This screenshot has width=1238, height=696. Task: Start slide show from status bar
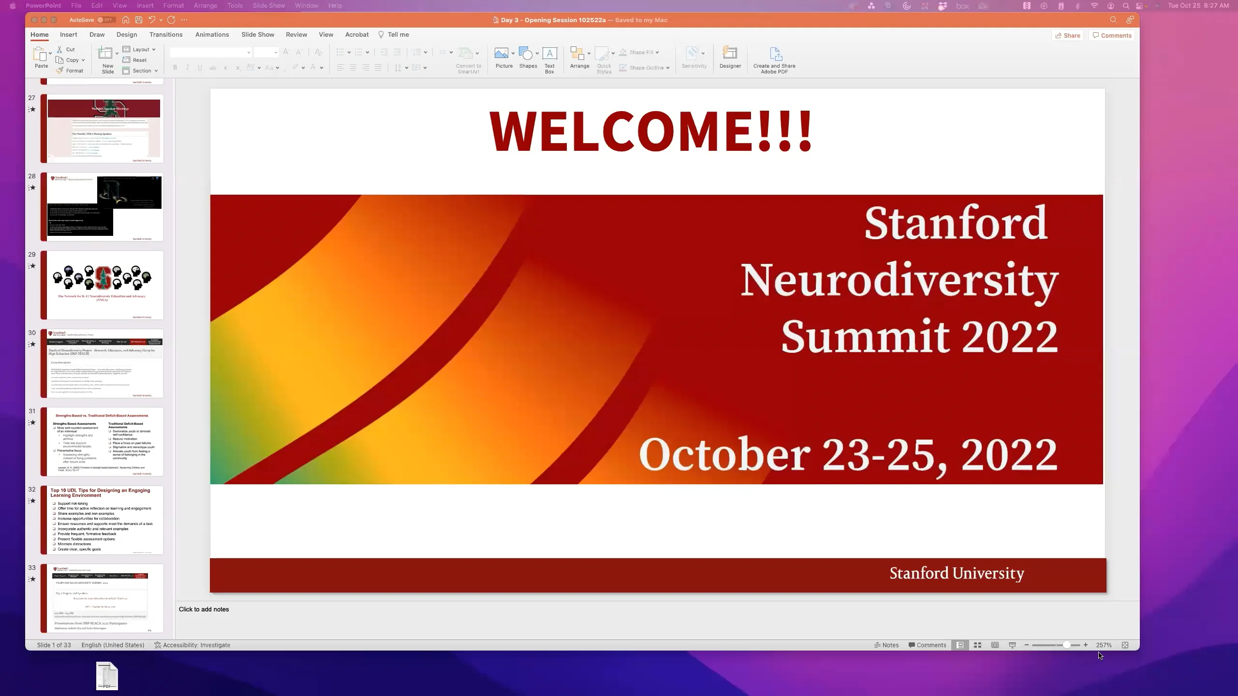pos(1012,645)
